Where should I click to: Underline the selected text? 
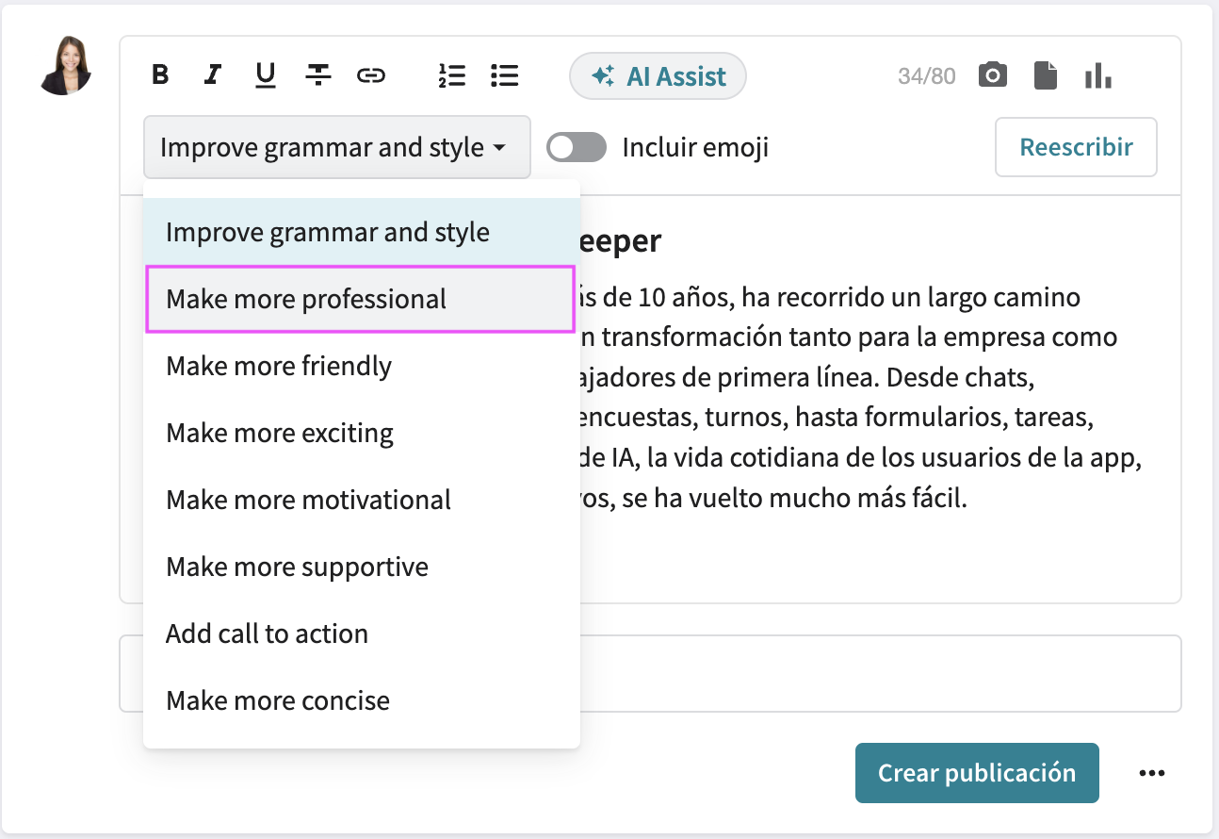click(x=266, y=75)
